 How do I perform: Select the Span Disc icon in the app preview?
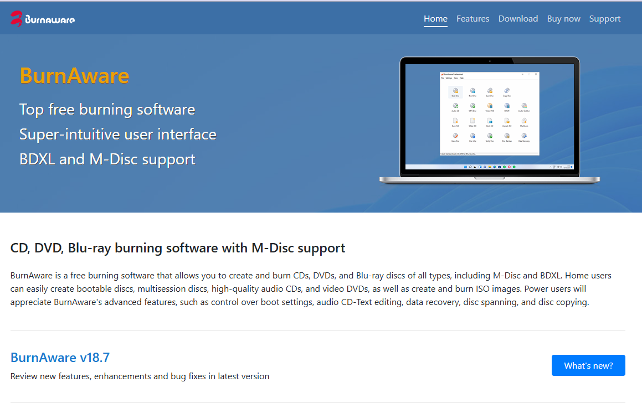point(490,91)
